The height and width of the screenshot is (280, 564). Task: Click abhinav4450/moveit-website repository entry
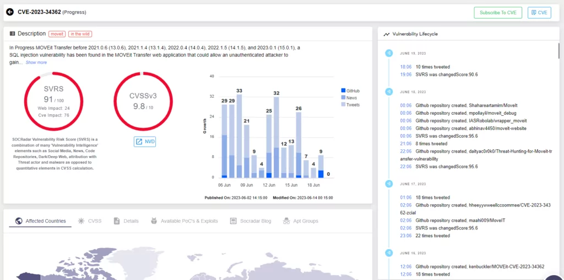pyautogui.click(x=471, y=128)
